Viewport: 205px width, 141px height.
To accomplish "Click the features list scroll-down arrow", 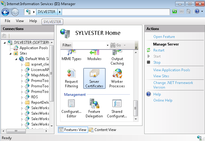I will pyautogui.click(x=136, y=119).
